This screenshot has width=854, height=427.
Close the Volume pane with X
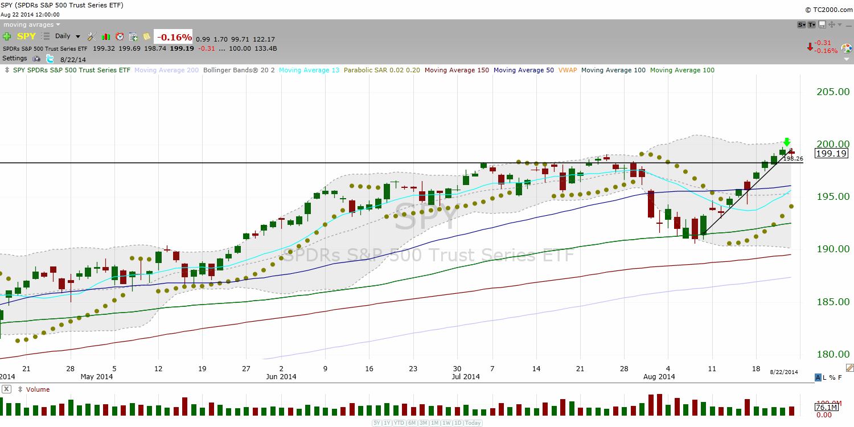6,389
